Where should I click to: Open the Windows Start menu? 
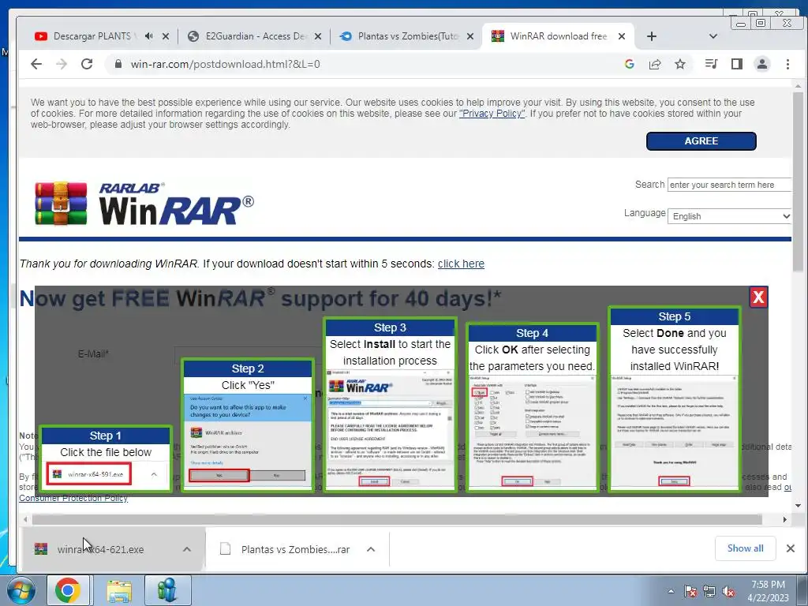point(21,590)
